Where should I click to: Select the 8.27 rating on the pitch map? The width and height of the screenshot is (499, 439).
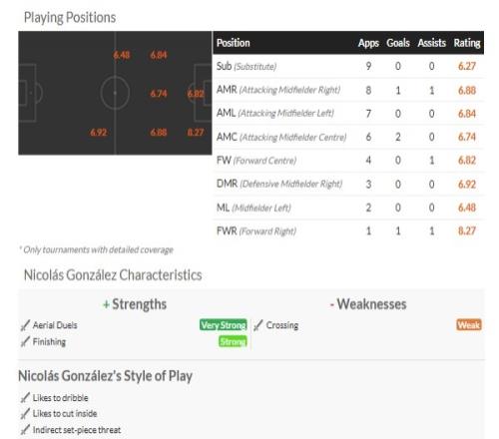196,133
